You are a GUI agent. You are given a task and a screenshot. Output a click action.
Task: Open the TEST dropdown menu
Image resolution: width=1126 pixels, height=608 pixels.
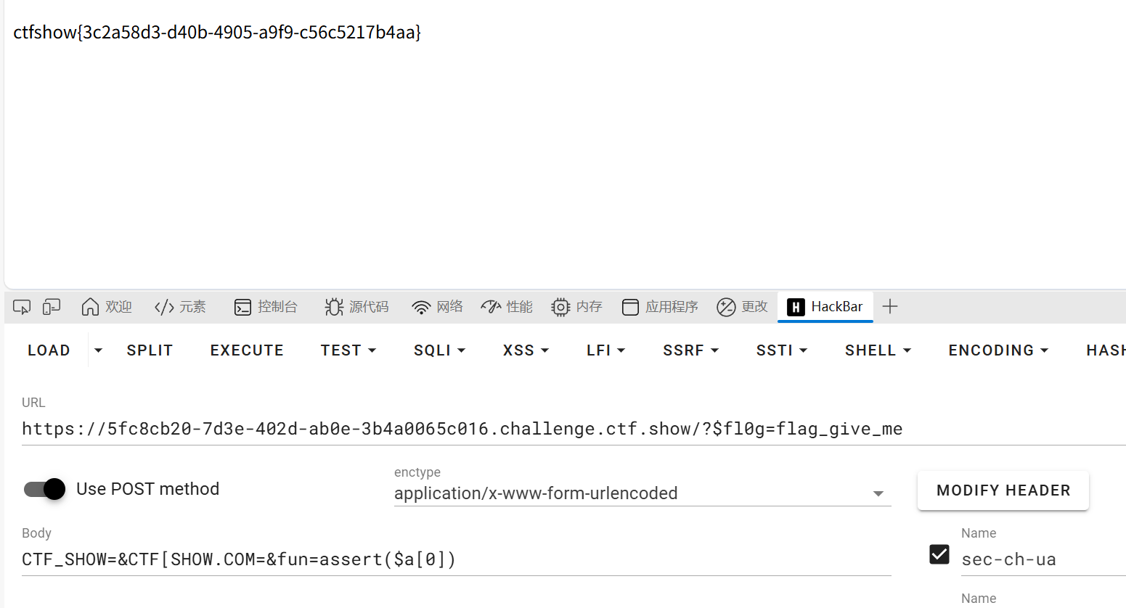click(x=348, y=350)
